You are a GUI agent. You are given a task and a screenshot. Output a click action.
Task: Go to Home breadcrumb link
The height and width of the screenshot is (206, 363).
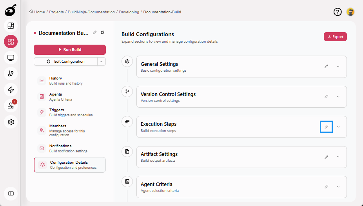tap(40, 12)
